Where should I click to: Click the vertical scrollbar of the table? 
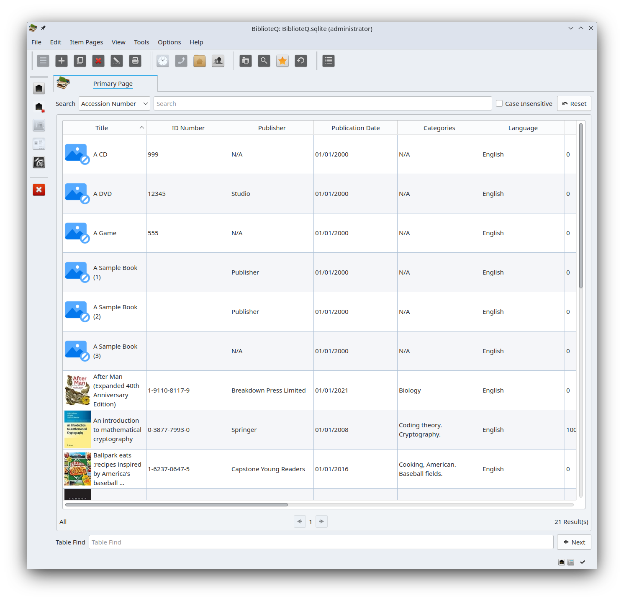tap(581, 206)
